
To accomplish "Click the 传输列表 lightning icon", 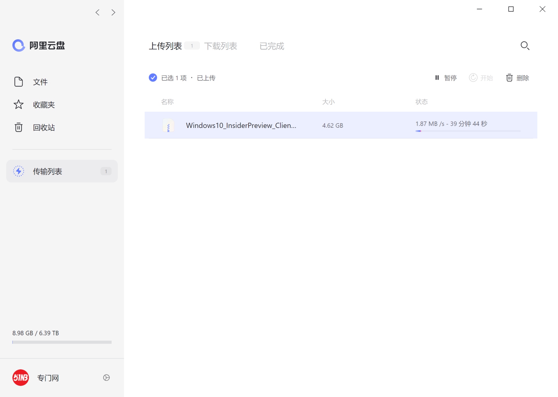I will click(19, 171).
